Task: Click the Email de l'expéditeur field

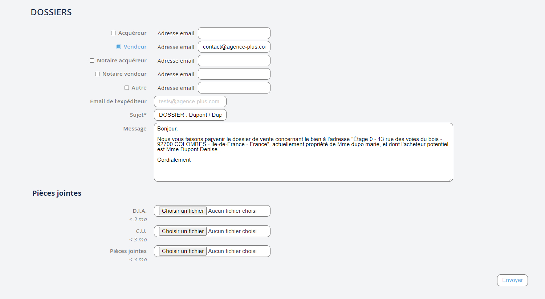Action: (190, 101)
